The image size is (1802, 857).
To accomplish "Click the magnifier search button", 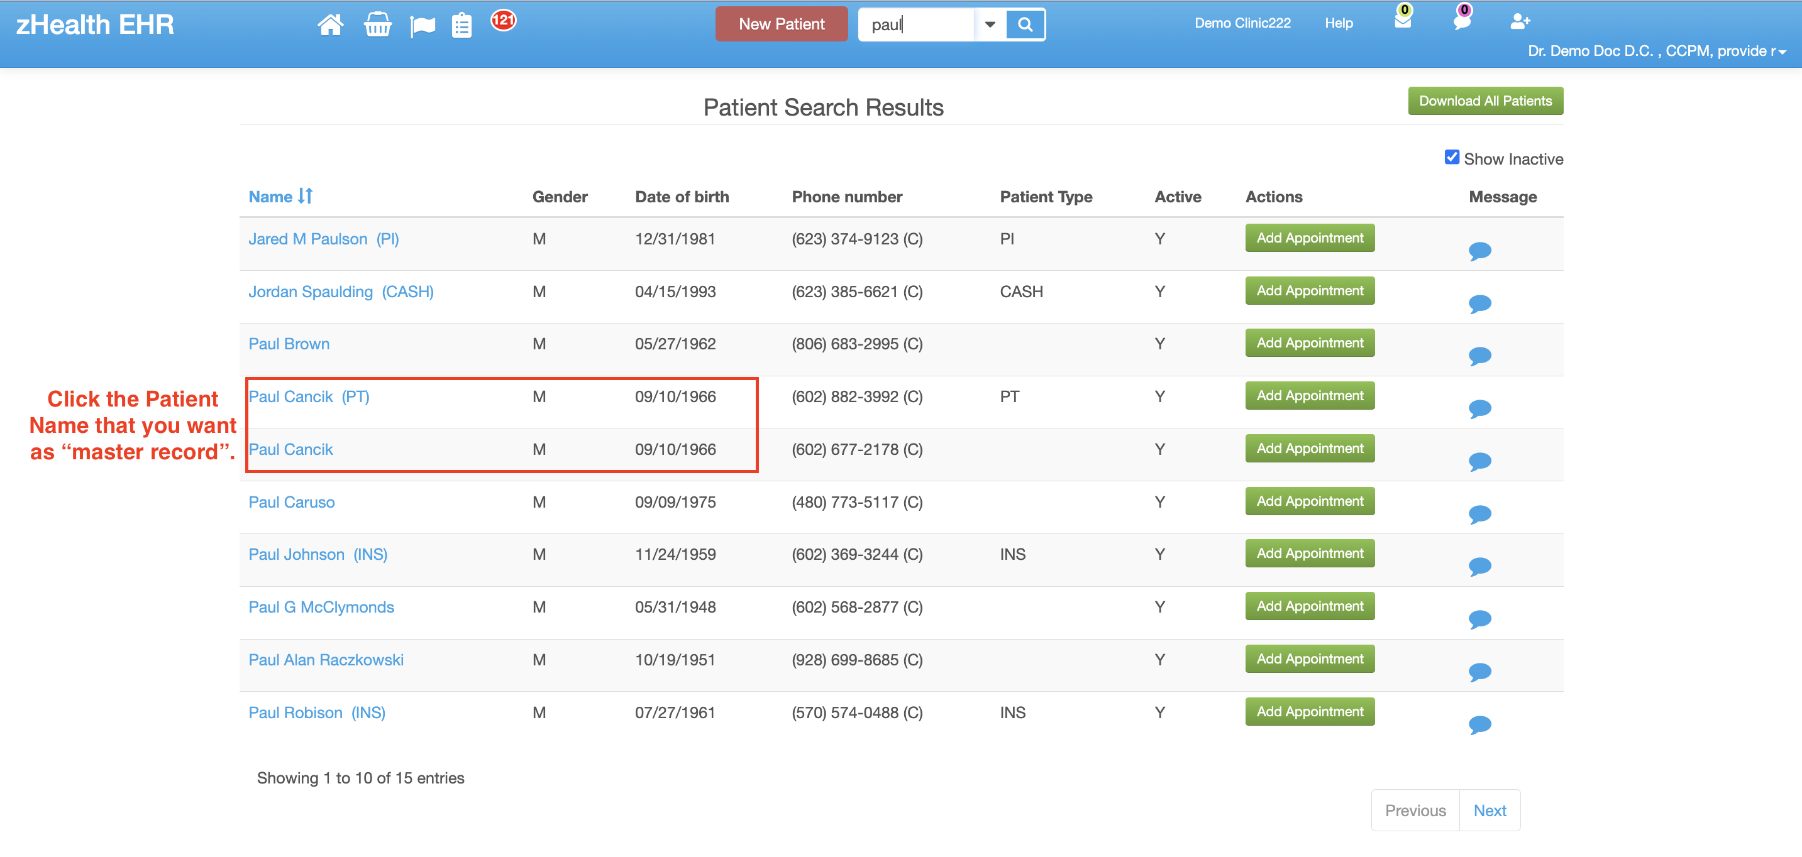I will click(x=1025, y=25).
